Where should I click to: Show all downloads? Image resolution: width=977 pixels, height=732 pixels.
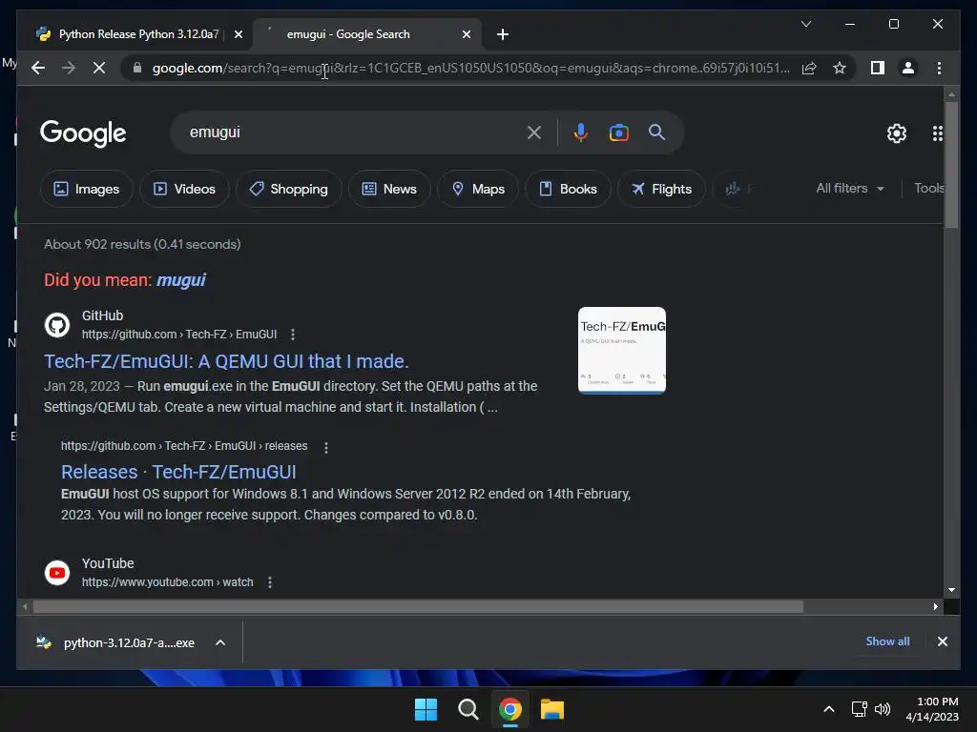887,641
